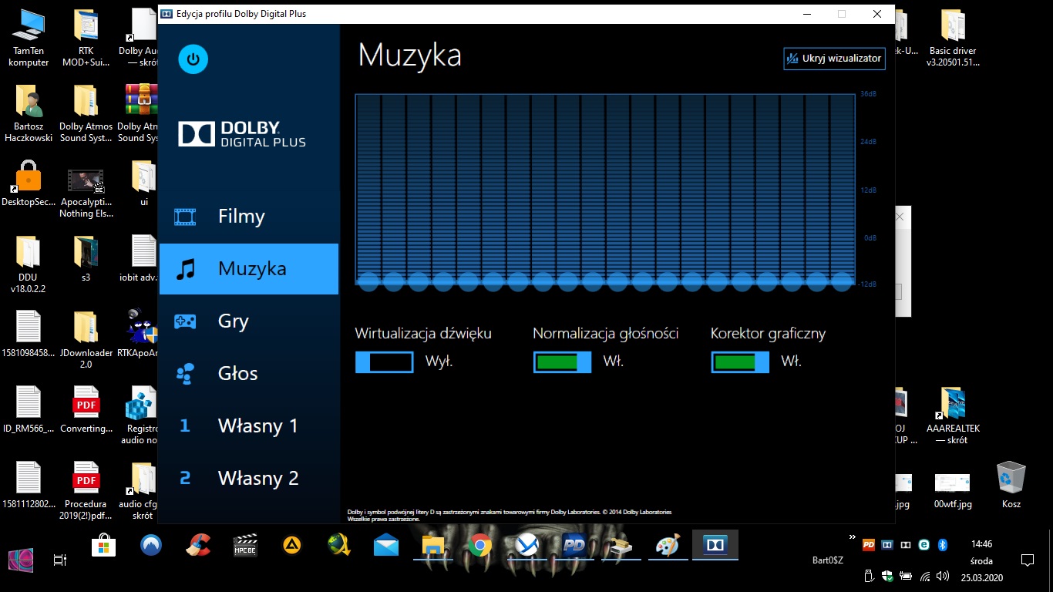Viewport: 1053px width, 592px height.
Task: Toggle the Dolby power button
Action: pos(193,59)
